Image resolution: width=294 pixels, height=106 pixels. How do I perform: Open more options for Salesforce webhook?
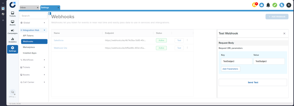(x=187, y=40)
